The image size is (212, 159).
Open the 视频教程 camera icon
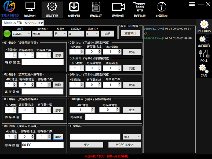click(118, 7)
